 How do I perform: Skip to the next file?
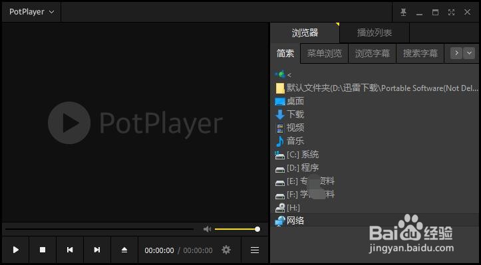click(97, 250)
